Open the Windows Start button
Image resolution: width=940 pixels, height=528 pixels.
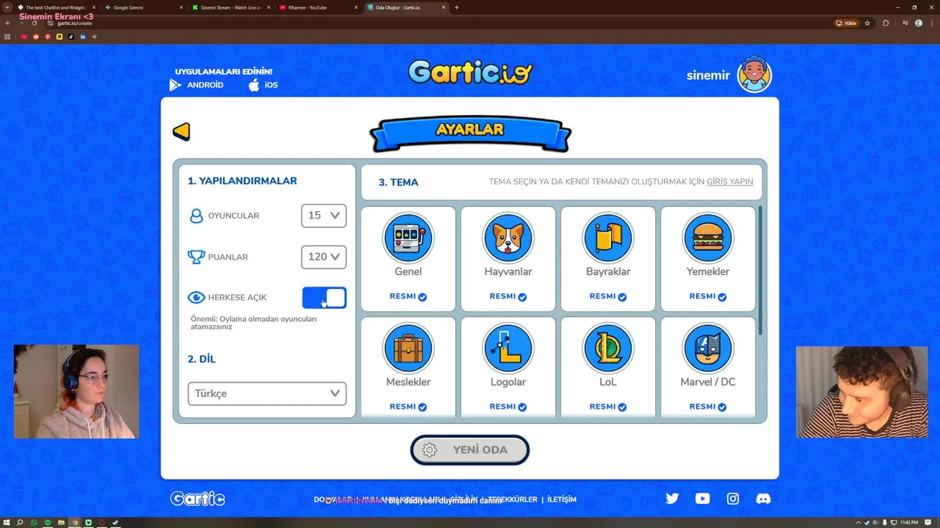coord(7,523)
